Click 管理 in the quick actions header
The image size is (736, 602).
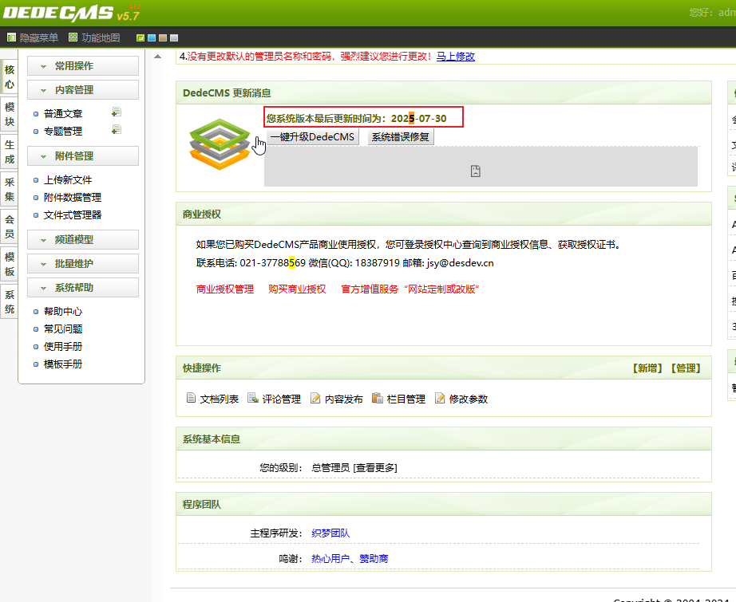coord(685,368)
